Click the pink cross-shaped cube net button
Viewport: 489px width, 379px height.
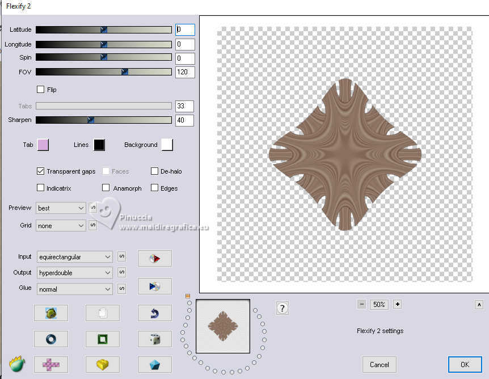[50, 364]
